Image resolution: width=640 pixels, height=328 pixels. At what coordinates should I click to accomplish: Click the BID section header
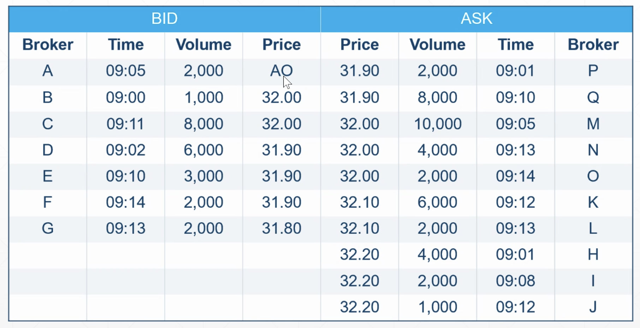pyautogui.click(x=165, y=19)
